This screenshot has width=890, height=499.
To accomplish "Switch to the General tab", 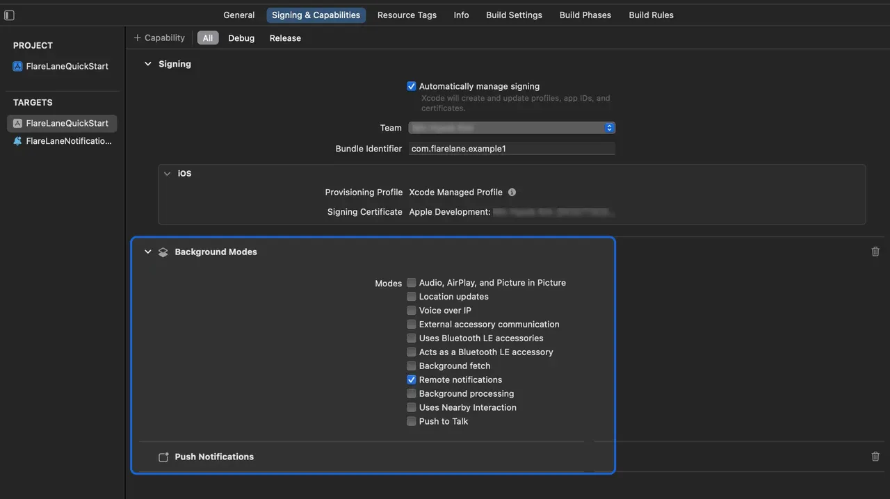I will coord(238,15).
